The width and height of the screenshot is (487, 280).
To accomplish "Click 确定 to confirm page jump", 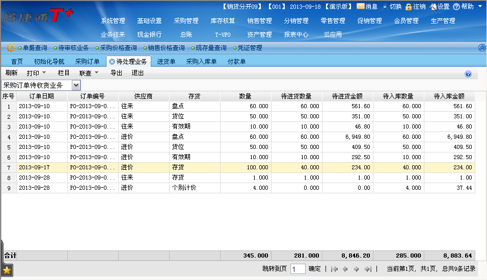I will pos(315,268).
